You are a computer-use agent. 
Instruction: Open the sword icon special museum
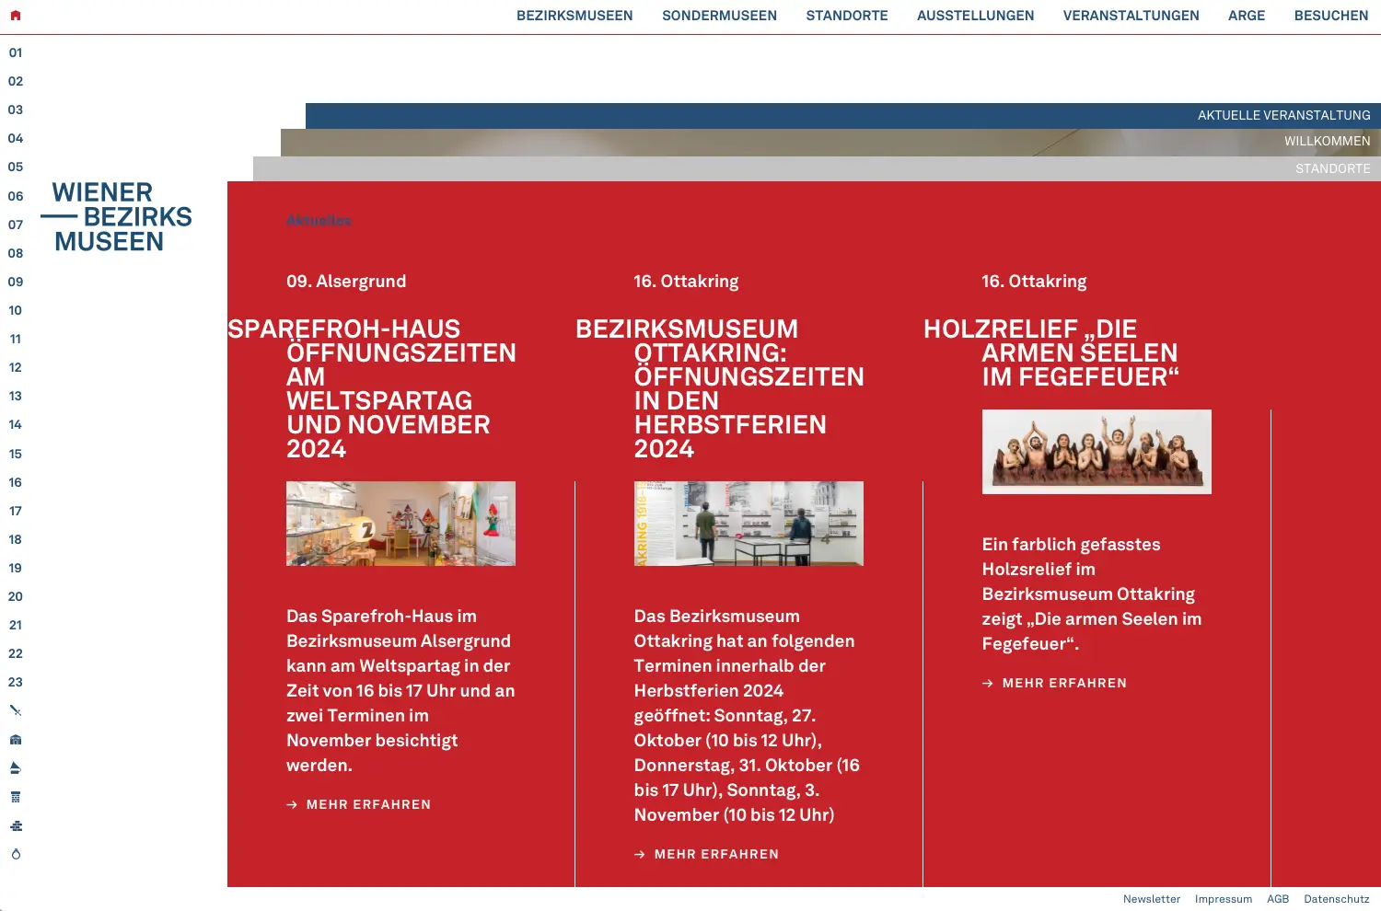click(x=16, y=710)
